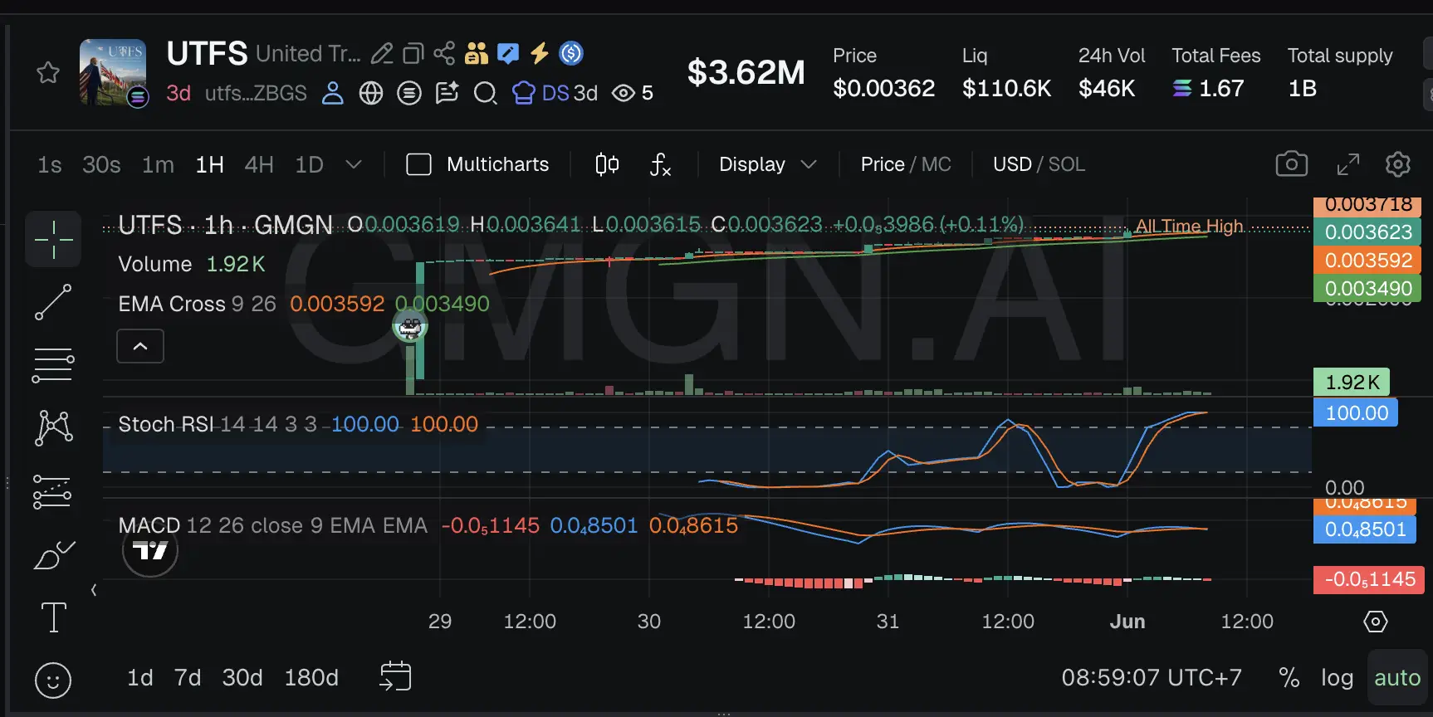Toggle log scale mode

tap(1337, 678)
